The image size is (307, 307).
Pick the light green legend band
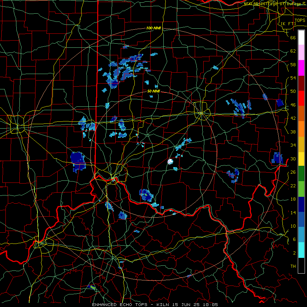(x=301, y=189)
